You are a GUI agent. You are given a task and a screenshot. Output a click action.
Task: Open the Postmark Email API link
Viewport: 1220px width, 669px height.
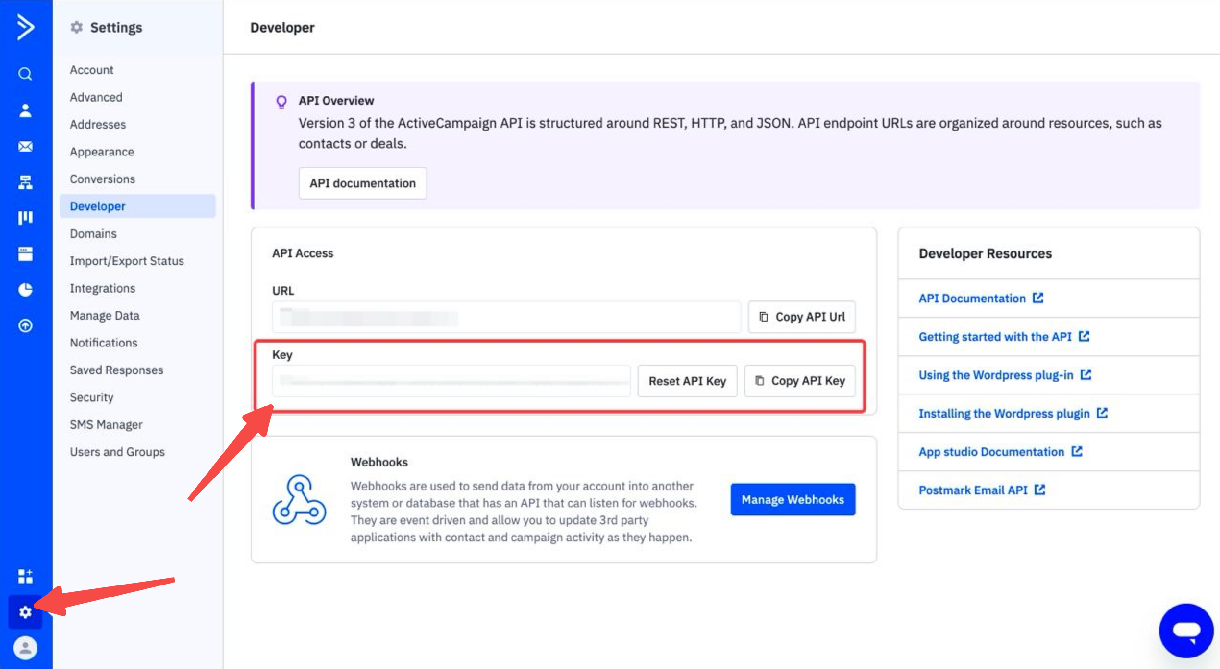click(973, 490)
